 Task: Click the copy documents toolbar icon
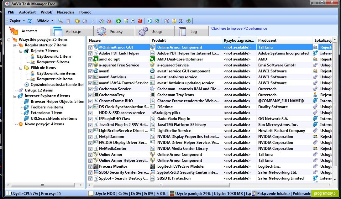[167, 21]
